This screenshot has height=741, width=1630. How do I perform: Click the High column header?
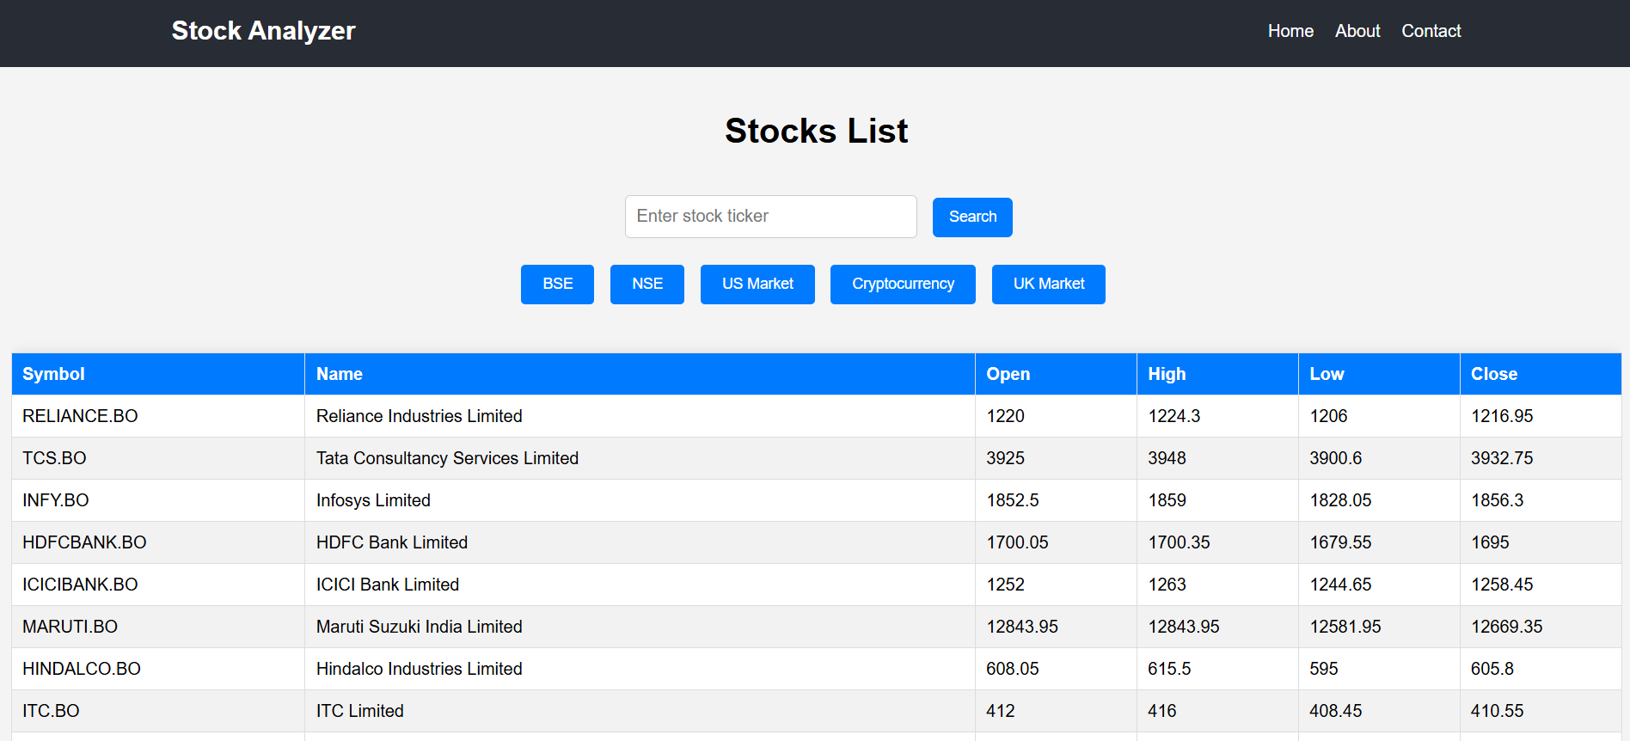click(x=1217, y=374)
